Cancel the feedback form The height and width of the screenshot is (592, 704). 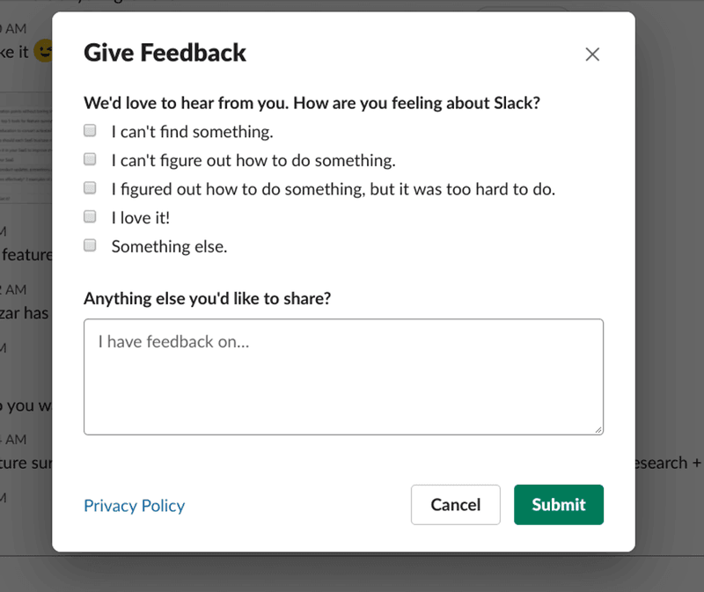(x=455, y=504)
